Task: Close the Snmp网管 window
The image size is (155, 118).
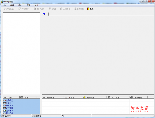Action: pos(151,1)
